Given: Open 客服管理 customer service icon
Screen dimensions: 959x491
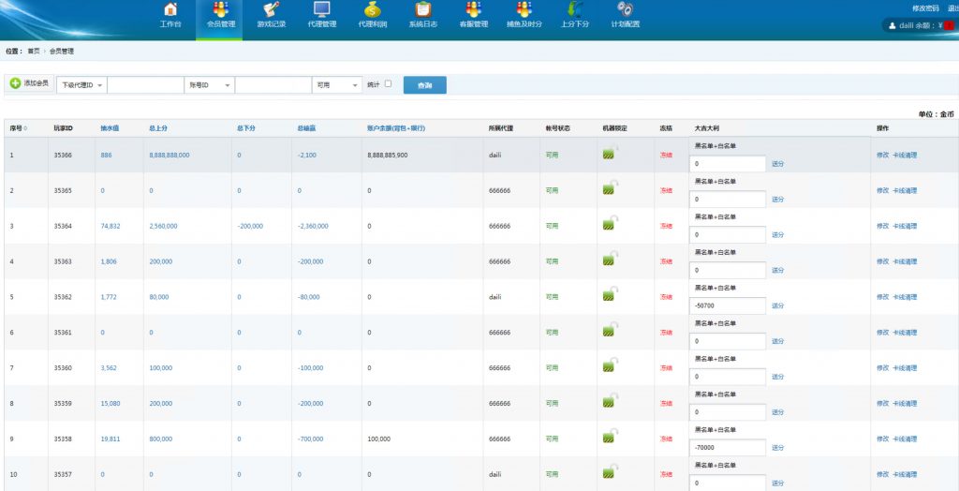Looking at the screenshot, I should click(473, 10).
